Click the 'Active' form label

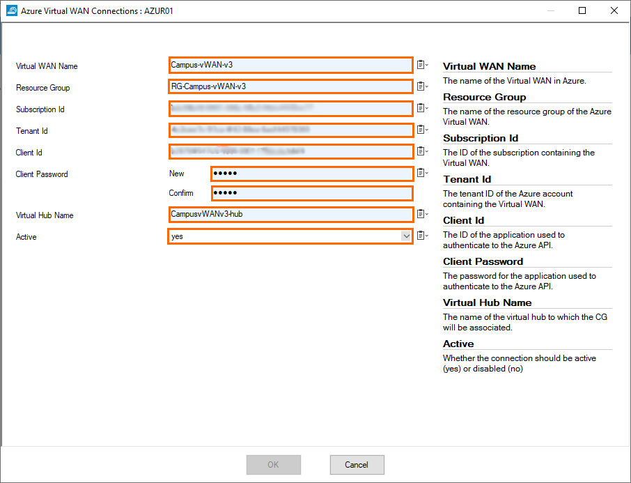click(x=26, y=237)
